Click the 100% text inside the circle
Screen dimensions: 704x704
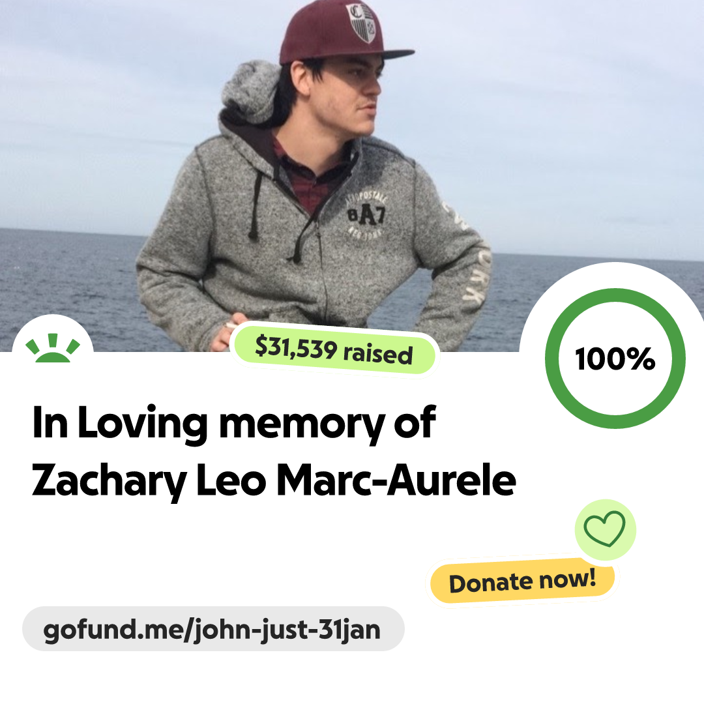[x=615, y=359]
